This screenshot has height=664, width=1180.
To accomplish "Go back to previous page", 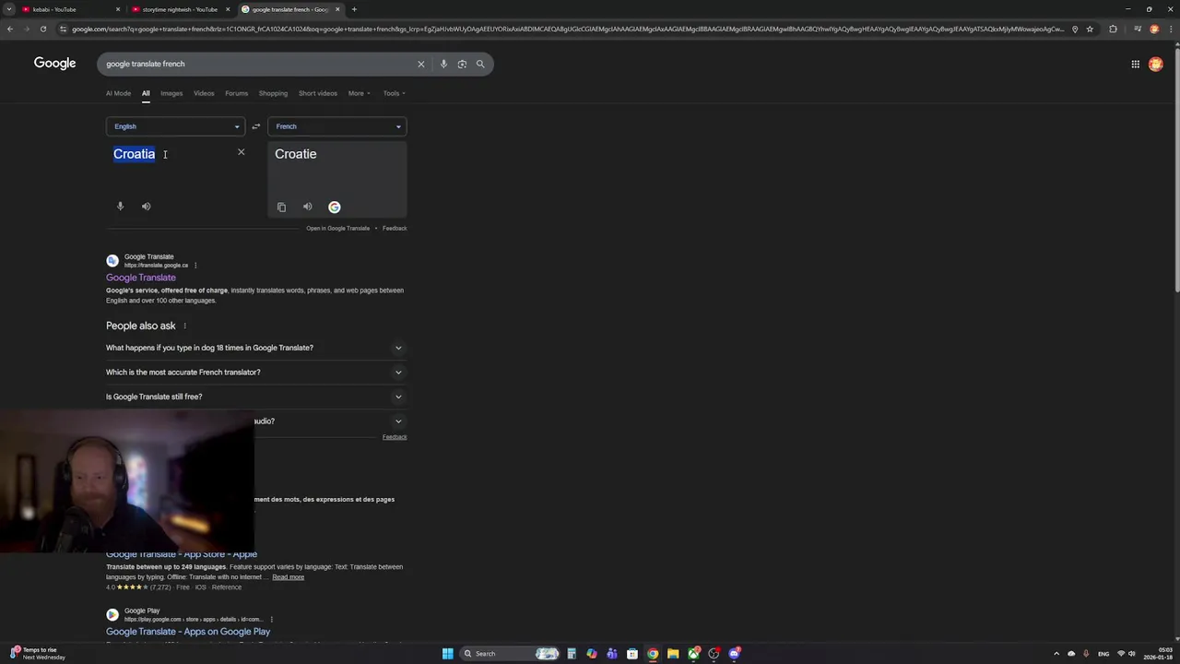I will pyautogui.click(x=10, y=29).
